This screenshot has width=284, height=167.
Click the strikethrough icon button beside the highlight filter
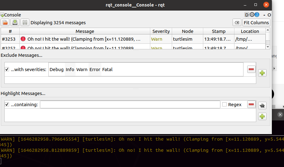tap(262, 106)
